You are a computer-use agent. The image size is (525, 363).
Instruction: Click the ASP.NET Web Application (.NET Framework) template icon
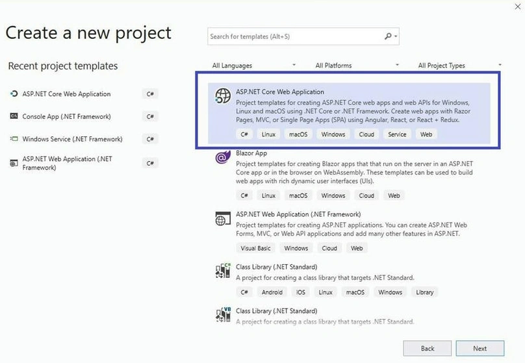point(223,218)
